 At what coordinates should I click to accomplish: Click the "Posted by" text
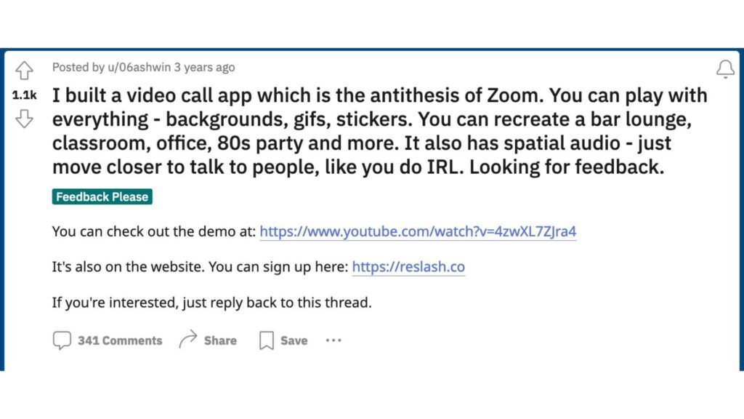pyautogui.click(x=78, y=67)
